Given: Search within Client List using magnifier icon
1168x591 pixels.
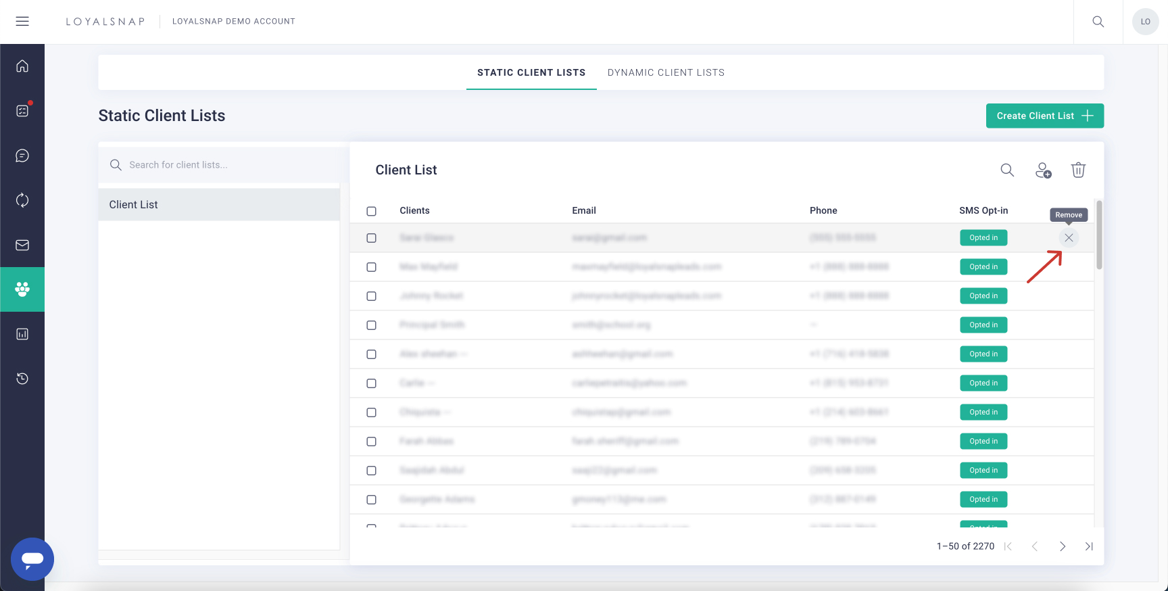Looking at the screenshot, I should [1007, 170].
